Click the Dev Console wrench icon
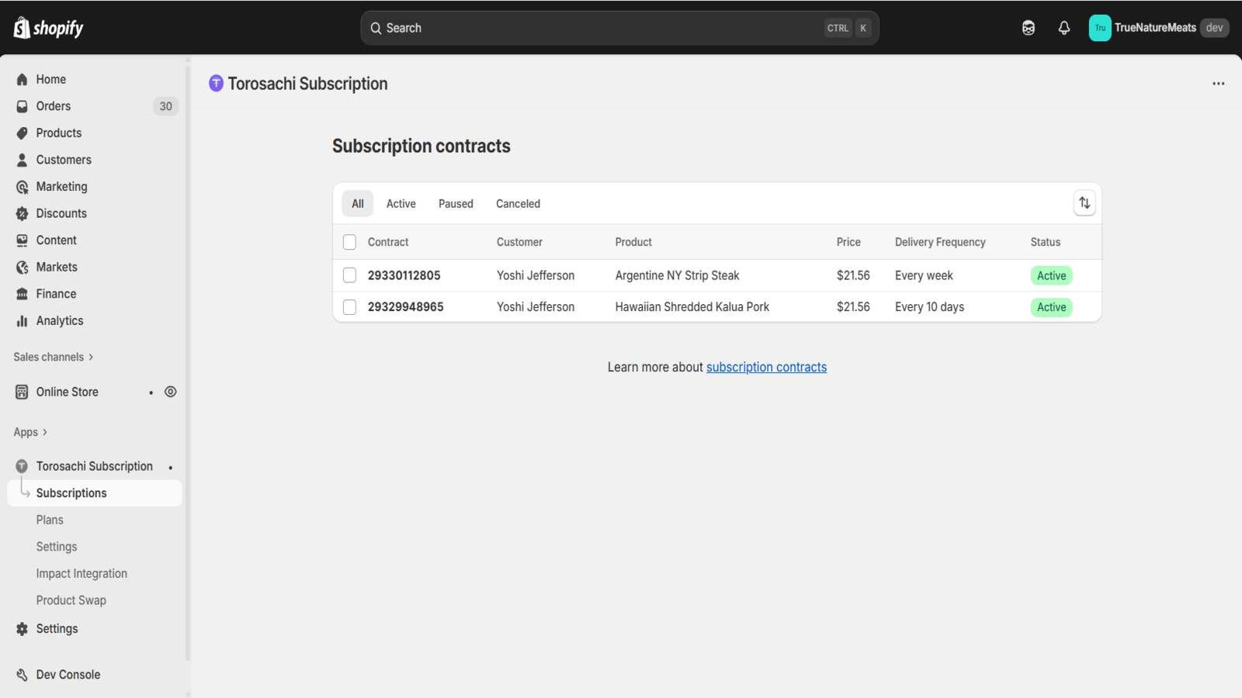This screenshot has height=698, width=1242. (x=22, y=675)
